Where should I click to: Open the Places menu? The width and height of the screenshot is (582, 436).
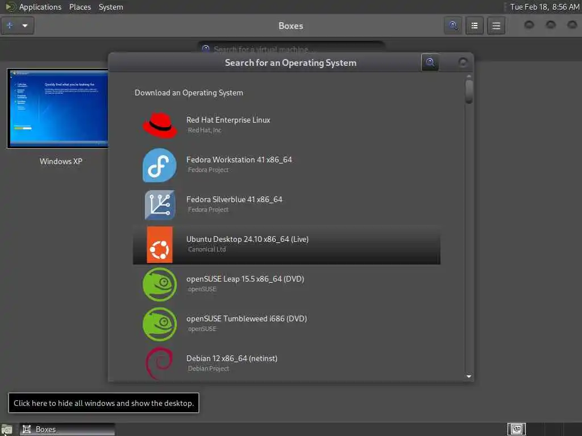80,7
